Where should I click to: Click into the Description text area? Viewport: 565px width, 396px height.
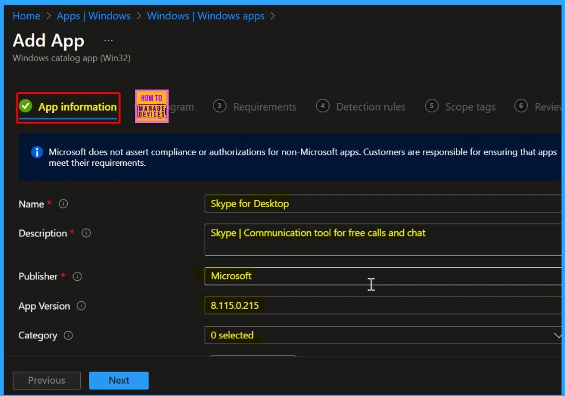tap(383, 239)
